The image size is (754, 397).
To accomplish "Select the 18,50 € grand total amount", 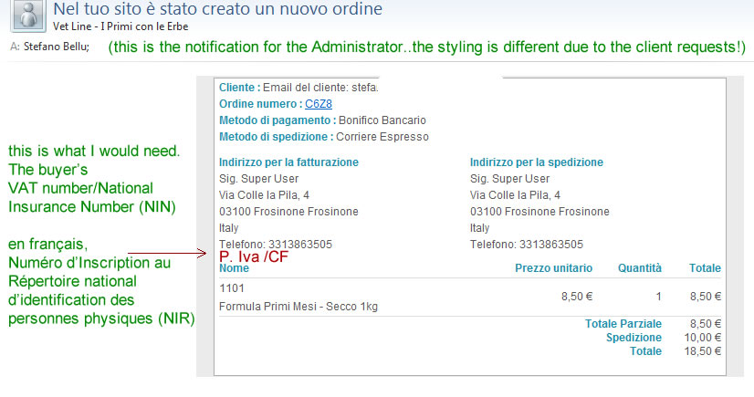I will coord(704,351).
